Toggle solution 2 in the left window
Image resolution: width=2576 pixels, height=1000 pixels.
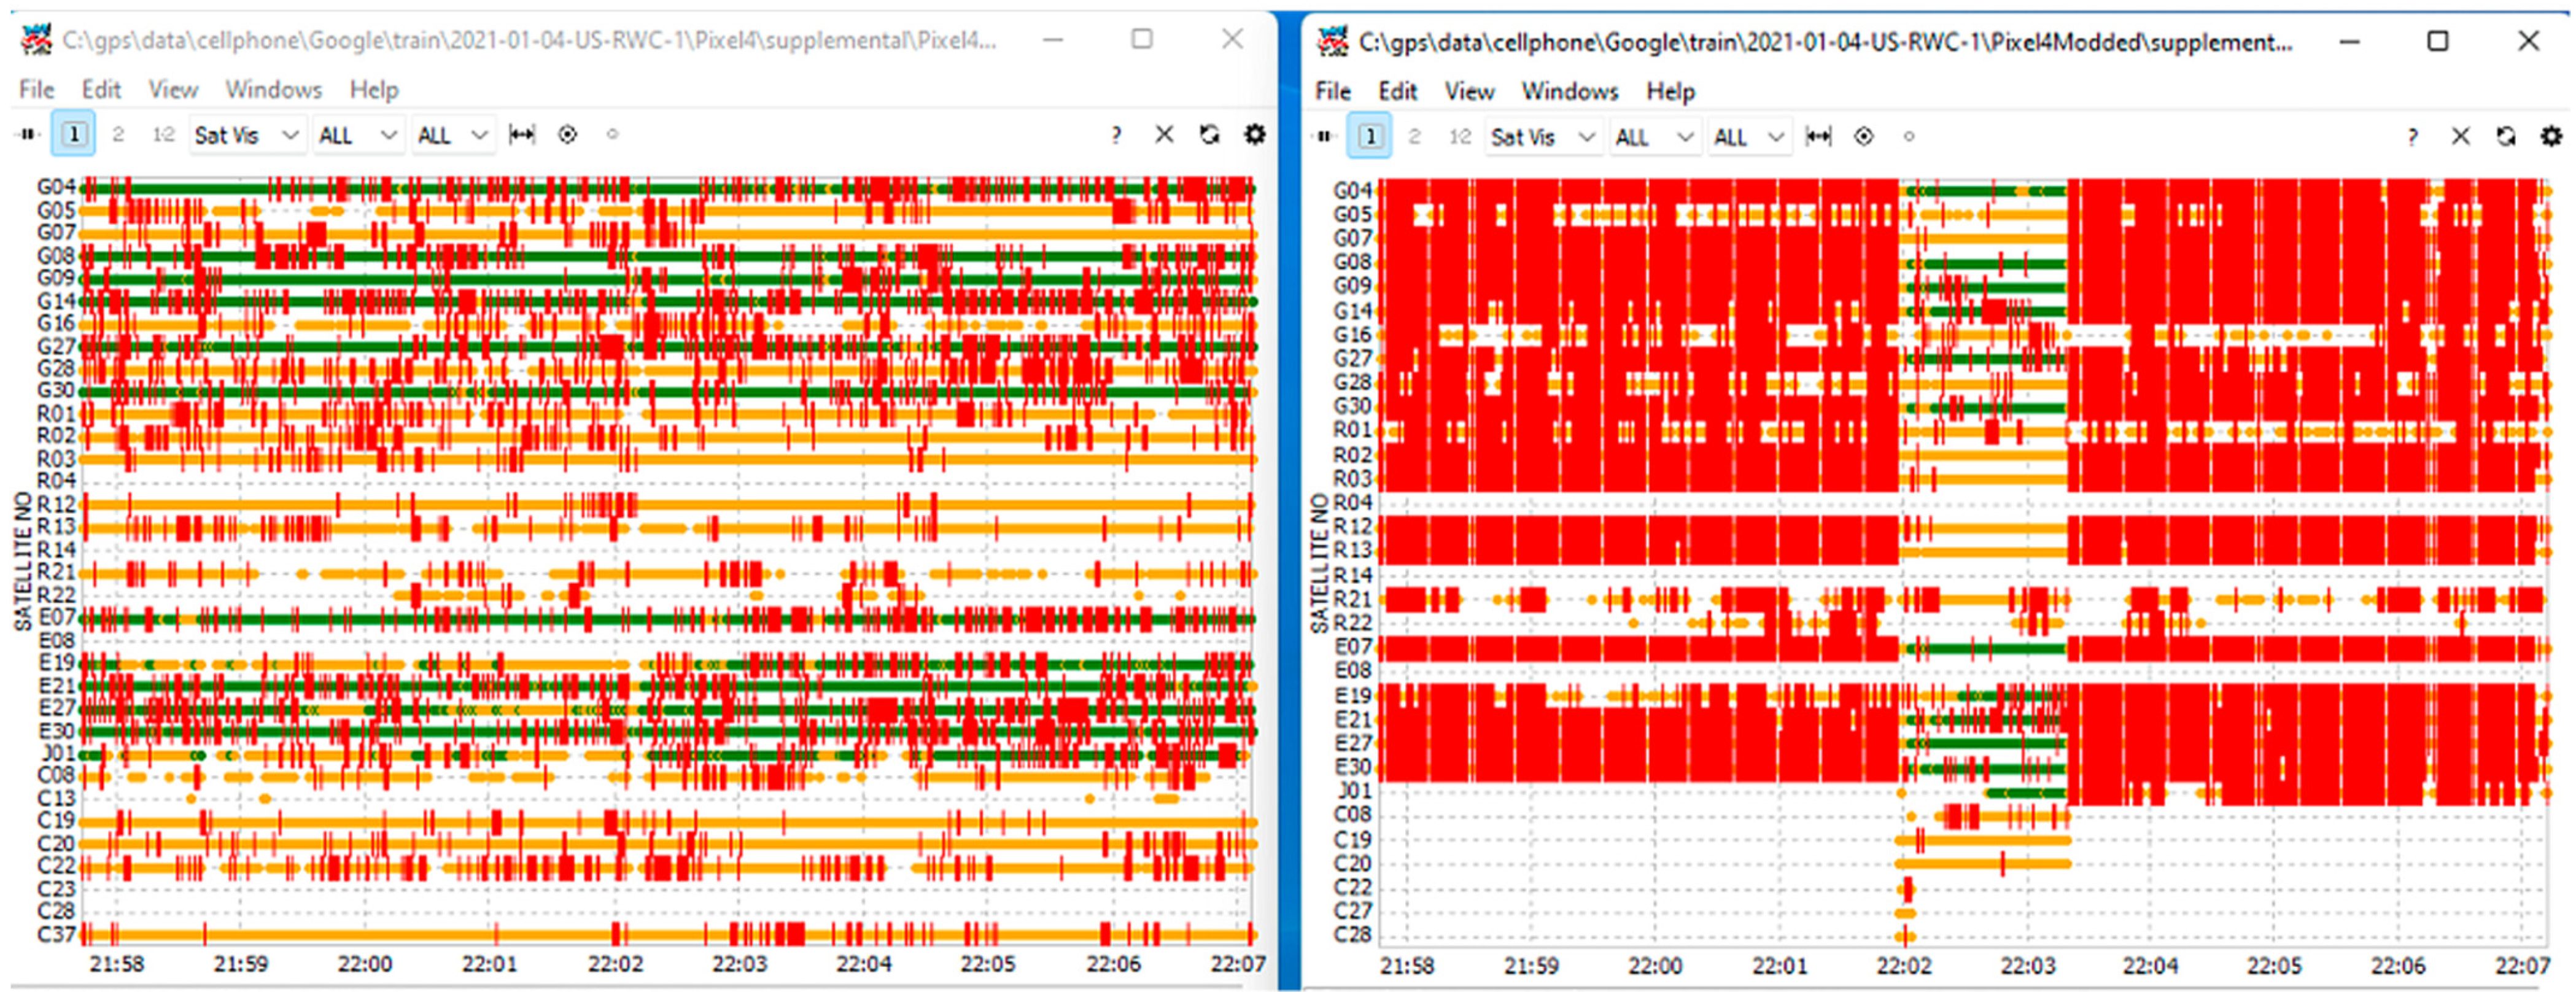point(118,134)
